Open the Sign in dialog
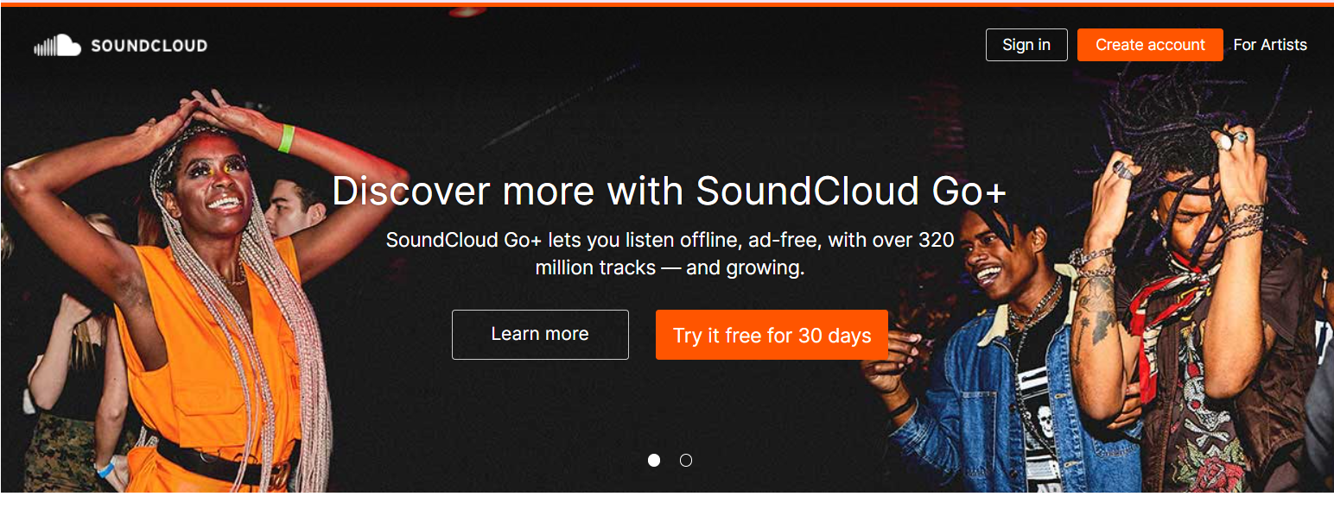1334x509 pixels. pyautogui.click(x=1026, y=45)
